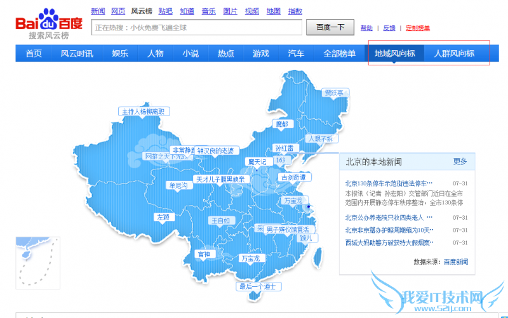Click the 主持人杨柳离职 map label
The width and height of the screenshot is (508, 318).
click(144, 112)
